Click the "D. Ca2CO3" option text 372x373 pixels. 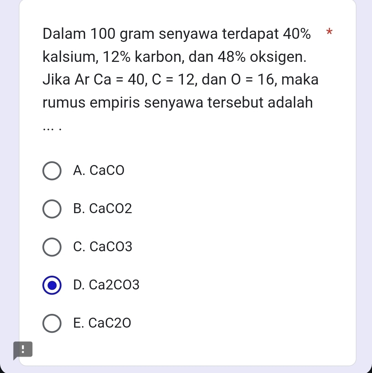click(106, 285)
